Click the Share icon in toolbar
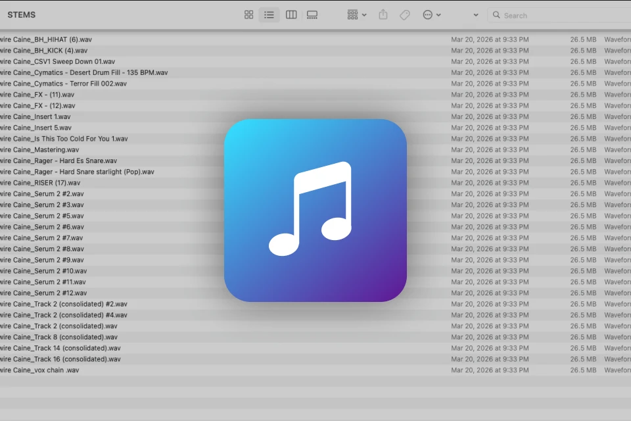This screenshot has height=421, width=631. point(383,15)
